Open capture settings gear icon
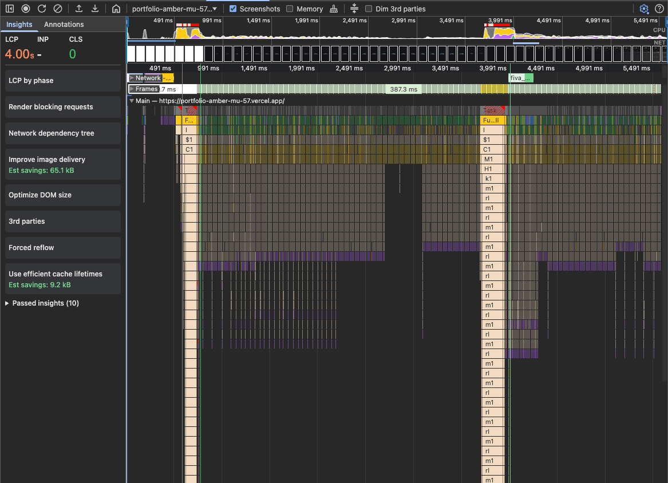 644,9
